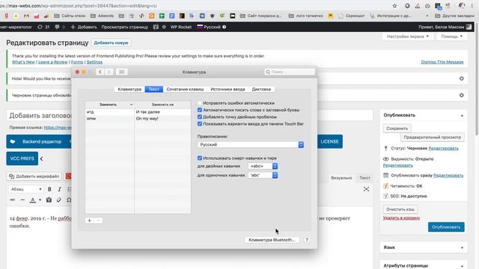Dismiss the Hola notice with its X icon

click(461, 78)
